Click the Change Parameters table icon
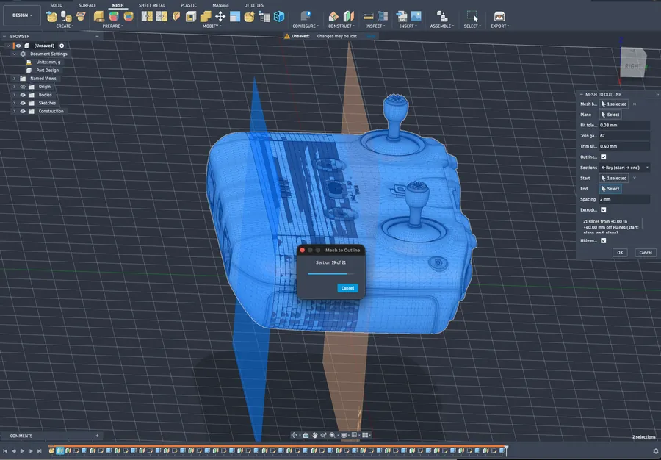This screenshot has height=460, width=661. [x=264, y=16]
